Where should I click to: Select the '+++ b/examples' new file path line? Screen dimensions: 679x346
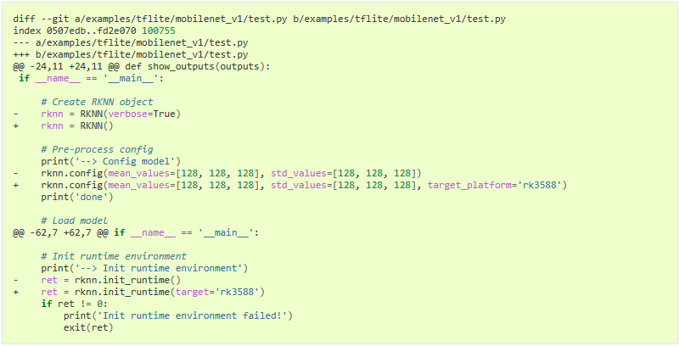click(131, 55)
